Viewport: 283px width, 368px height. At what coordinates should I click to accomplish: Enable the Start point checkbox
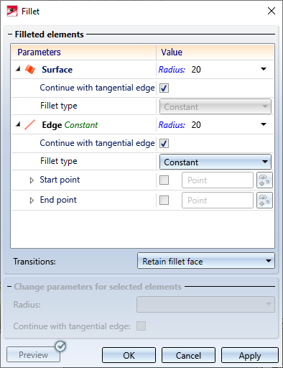pos(164,180)
